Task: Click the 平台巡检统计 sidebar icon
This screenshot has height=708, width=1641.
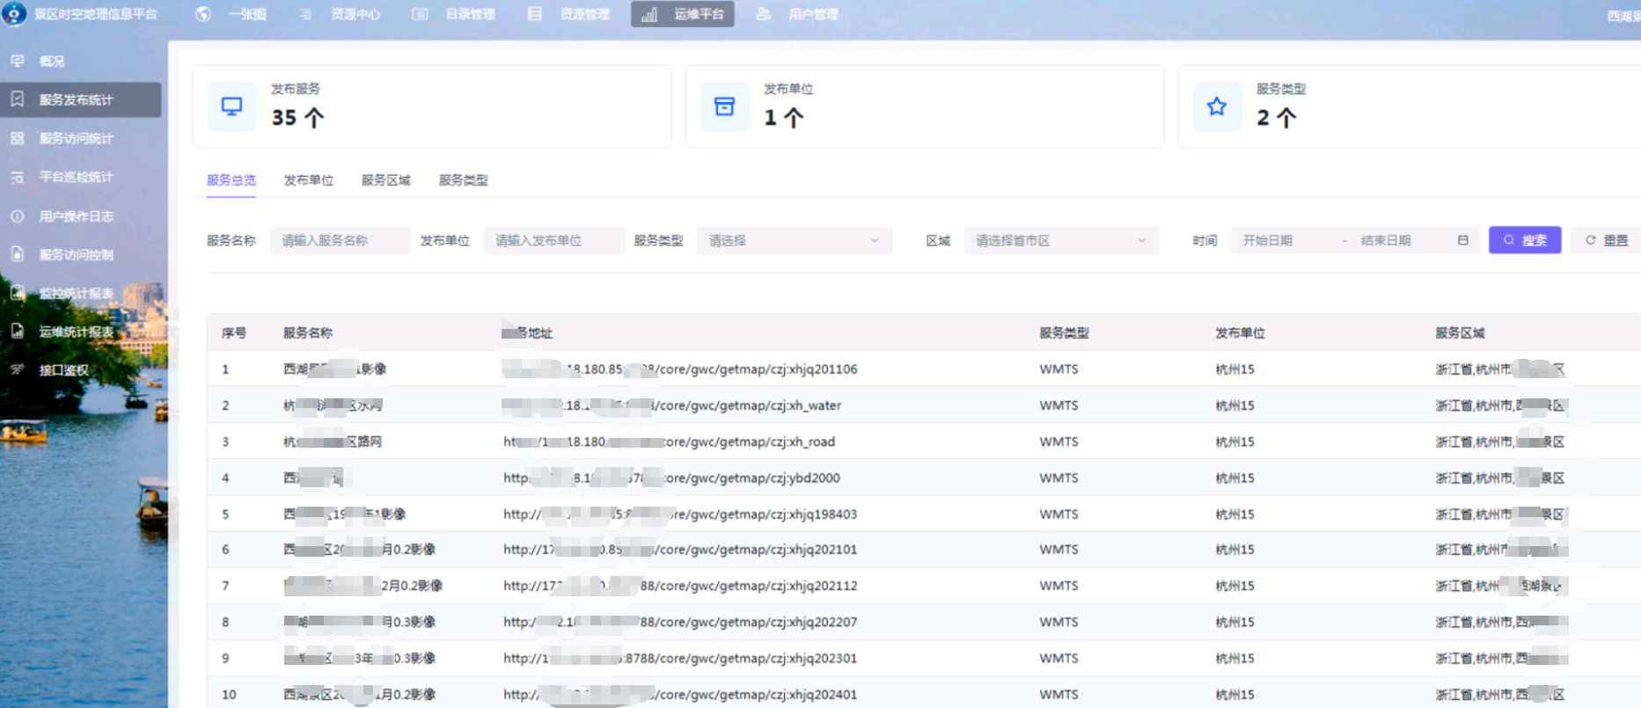Action: coord(18,177)
